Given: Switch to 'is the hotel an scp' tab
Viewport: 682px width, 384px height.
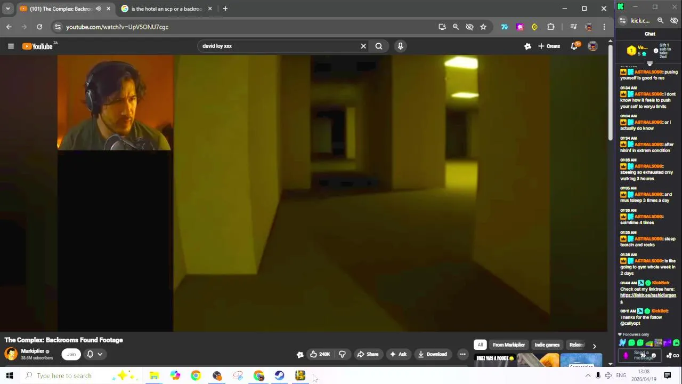Looking at the screenshot, I should click(166, 9).
